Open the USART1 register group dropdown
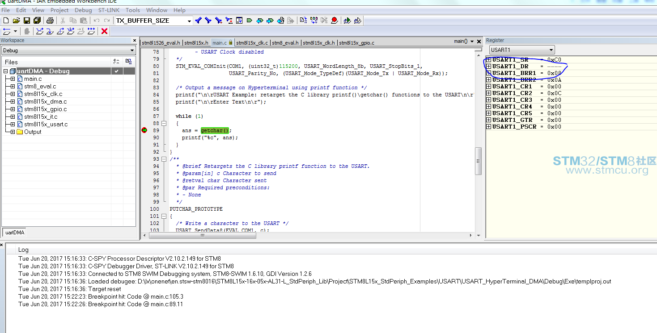 (551, 50)
